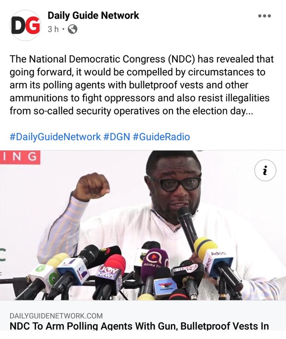
Task: Click the post text about National Democratic Congress
Action: pyautogui.click(x=142, y=85)
